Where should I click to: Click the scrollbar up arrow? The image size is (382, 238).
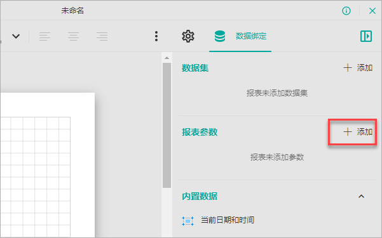click(167, 58)
